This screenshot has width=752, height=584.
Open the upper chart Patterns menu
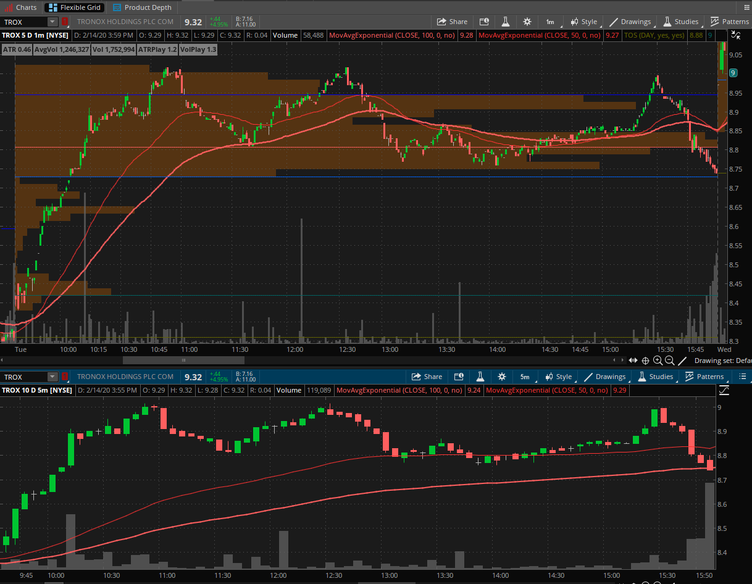pos(729,22)
